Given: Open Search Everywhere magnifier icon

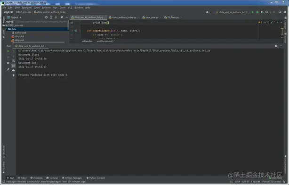Looking at the screenshot, I should coord(280,12).
